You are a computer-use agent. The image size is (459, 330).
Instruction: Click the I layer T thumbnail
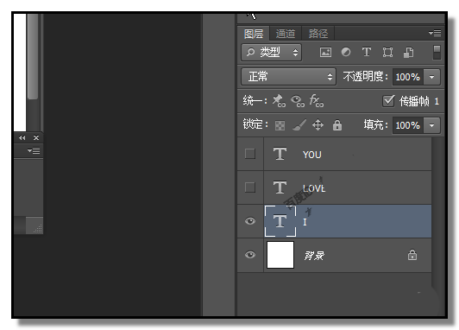click(280, 221)
